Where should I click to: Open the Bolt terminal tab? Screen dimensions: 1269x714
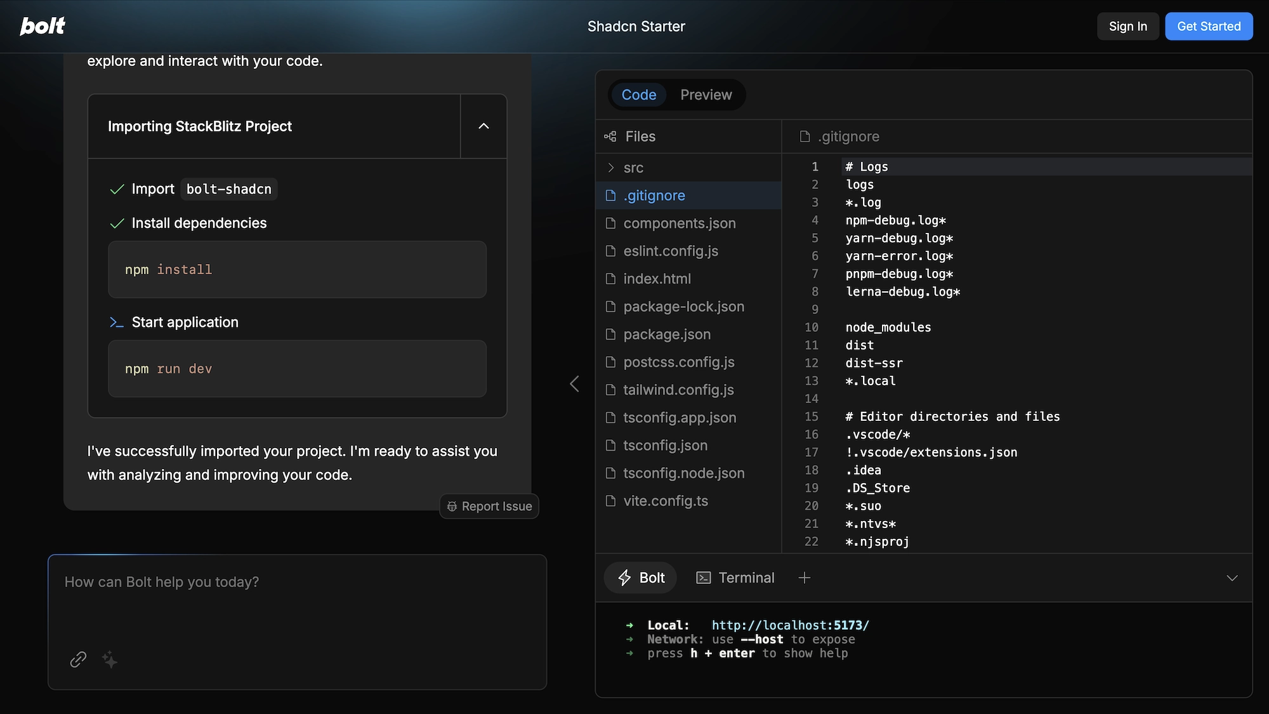coord(641,578)
